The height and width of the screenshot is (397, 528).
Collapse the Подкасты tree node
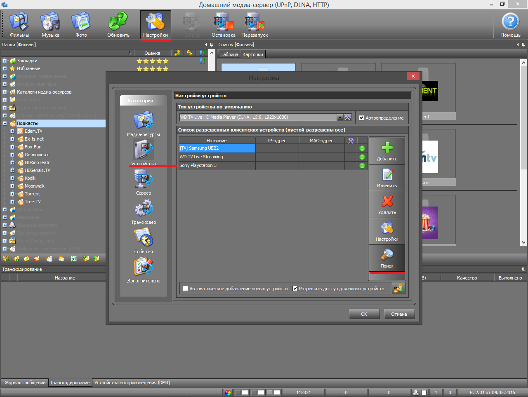(5, 123)
